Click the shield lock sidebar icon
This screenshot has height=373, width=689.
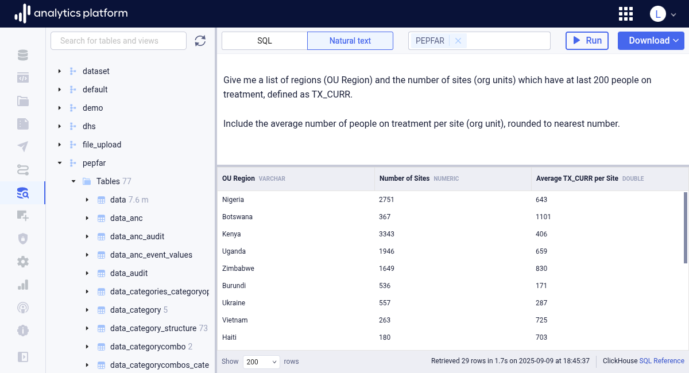click(23, 239)
